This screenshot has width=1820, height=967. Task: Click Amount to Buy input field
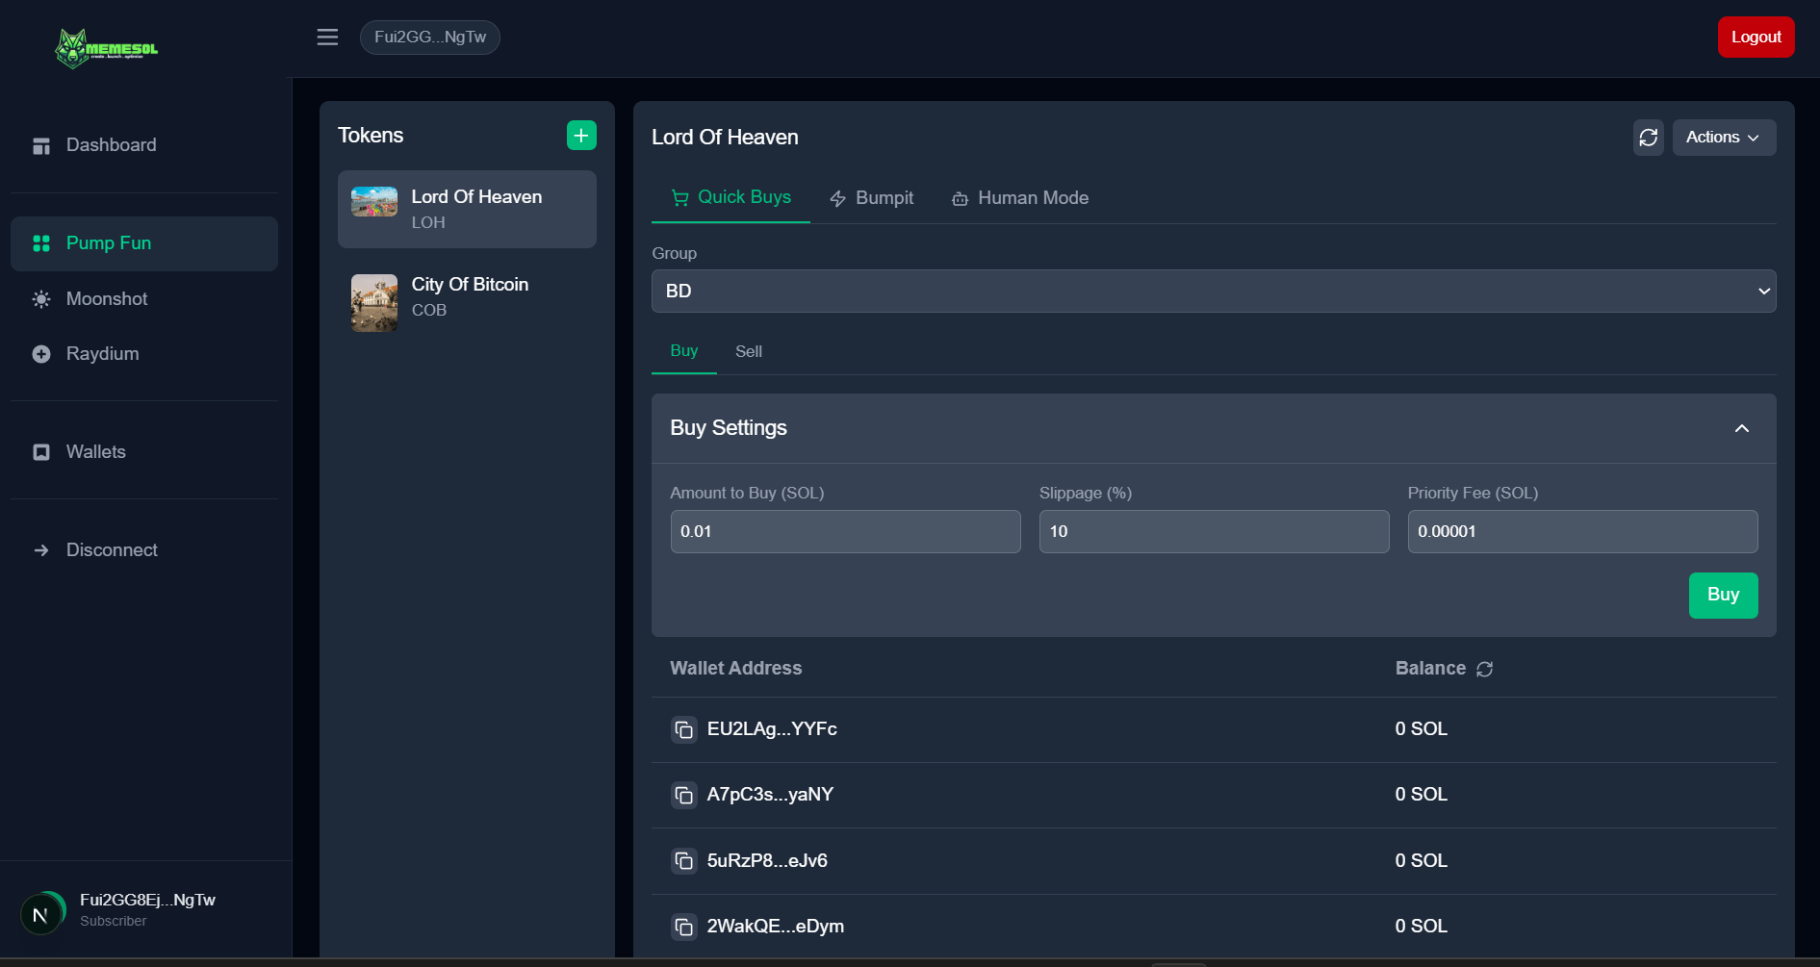[845, 532]
